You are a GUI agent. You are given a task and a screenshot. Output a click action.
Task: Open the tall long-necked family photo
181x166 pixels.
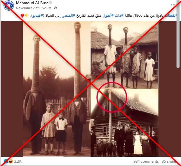point(57,89)
